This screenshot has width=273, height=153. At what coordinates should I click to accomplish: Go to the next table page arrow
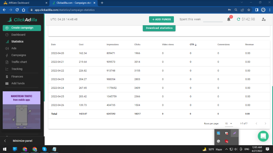tap(265, 123)
